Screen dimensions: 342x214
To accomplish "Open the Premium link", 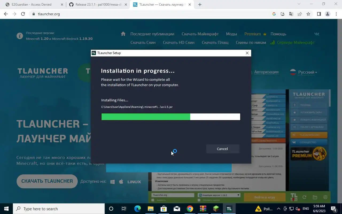I will (255, 34).
